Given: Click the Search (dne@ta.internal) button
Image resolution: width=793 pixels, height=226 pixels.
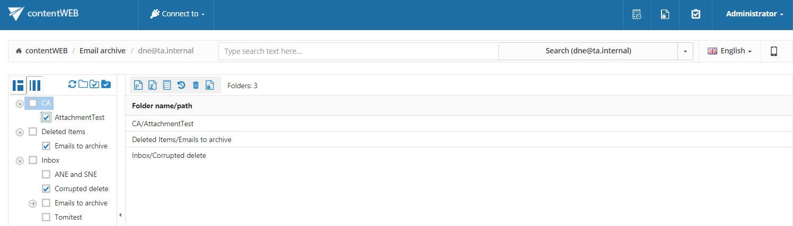Looking at the screenshot, I should [588, 51].
